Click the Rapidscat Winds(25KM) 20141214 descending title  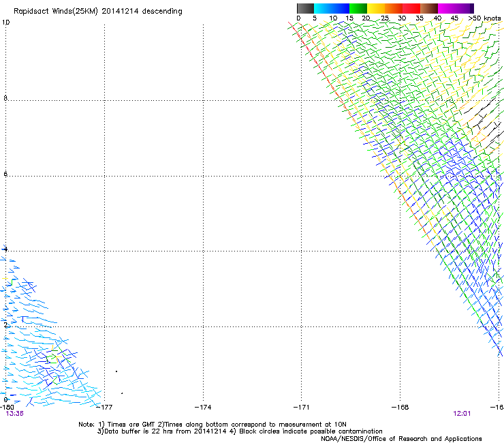point(97,11)
